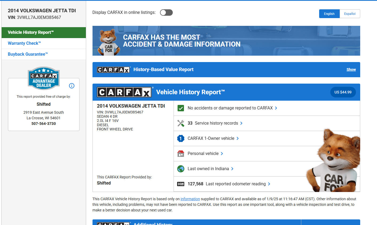Click the Car Fox mascot in top banner

[x=109, y=42]
